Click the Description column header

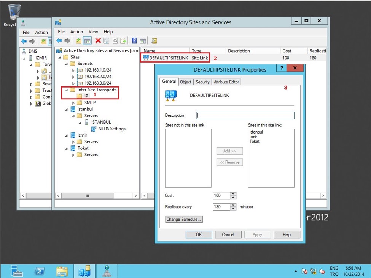(x=252, y=51)
